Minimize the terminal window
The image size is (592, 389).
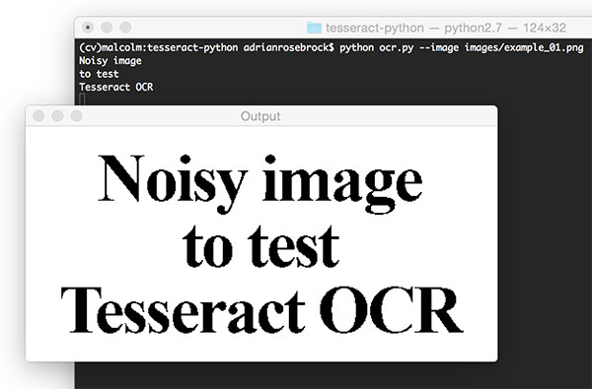107,28
